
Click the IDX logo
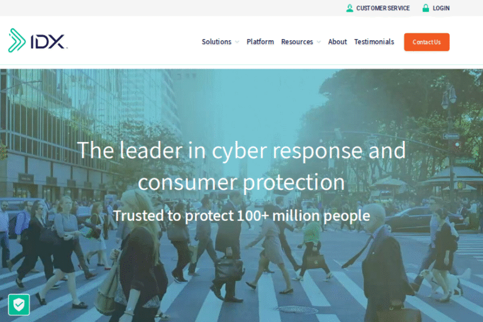38,40
